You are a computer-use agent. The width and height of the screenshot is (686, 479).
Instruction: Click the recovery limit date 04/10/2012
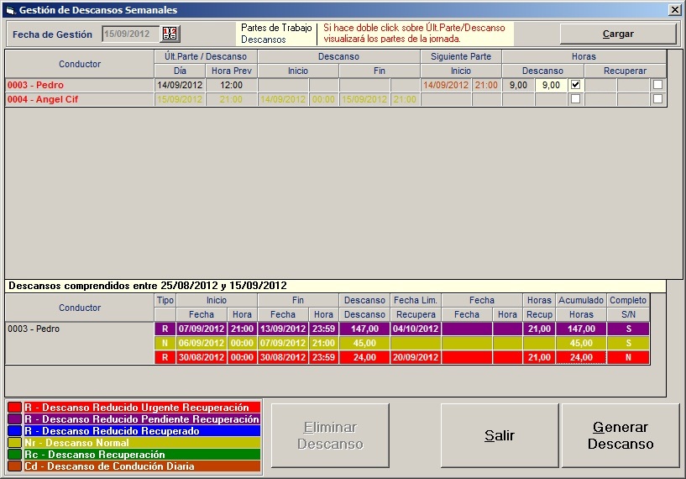416,329
